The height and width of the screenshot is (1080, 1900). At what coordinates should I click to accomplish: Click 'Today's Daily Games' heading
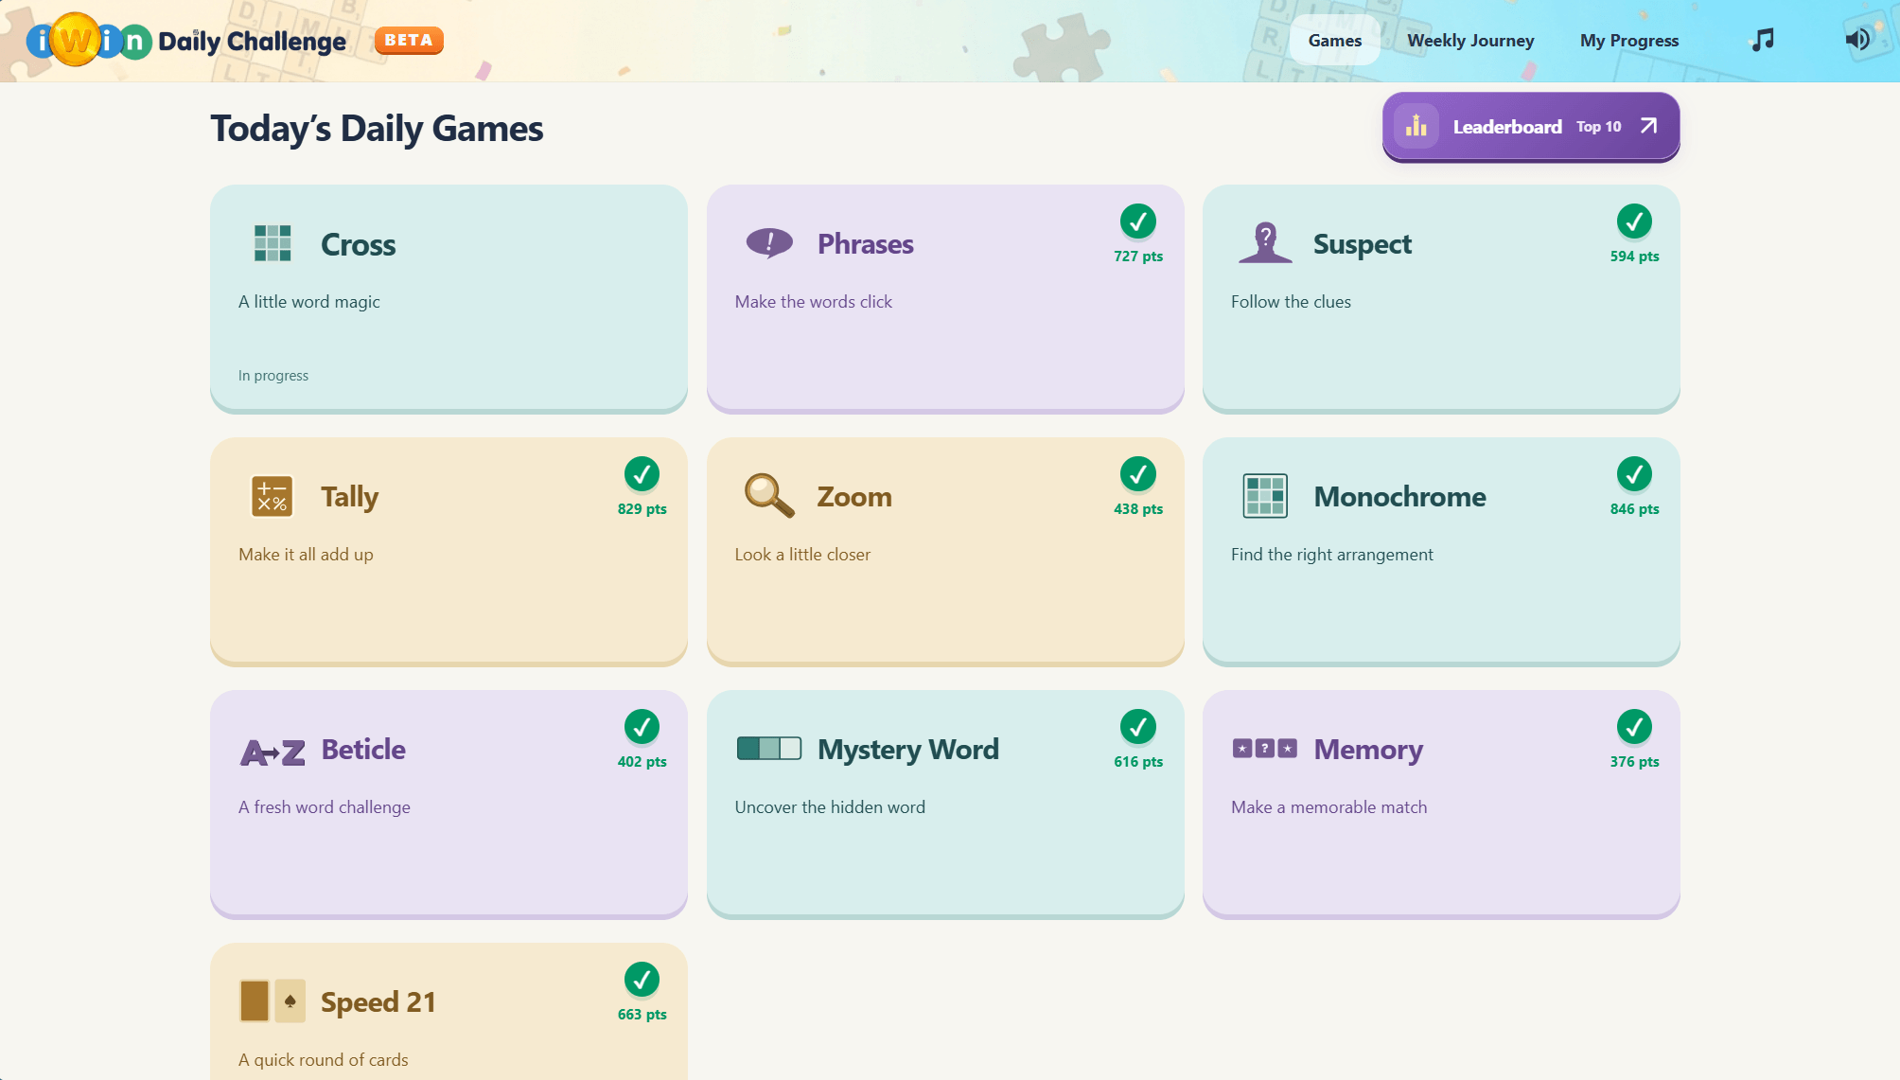[x=377, y=129]
